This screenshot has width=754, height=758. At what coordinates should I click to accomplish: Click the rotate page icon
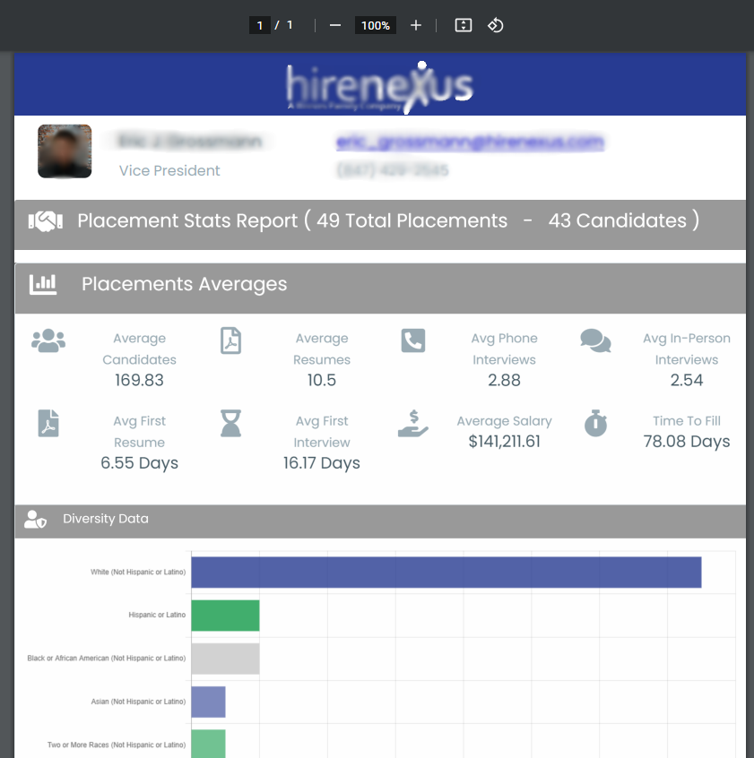495,25
